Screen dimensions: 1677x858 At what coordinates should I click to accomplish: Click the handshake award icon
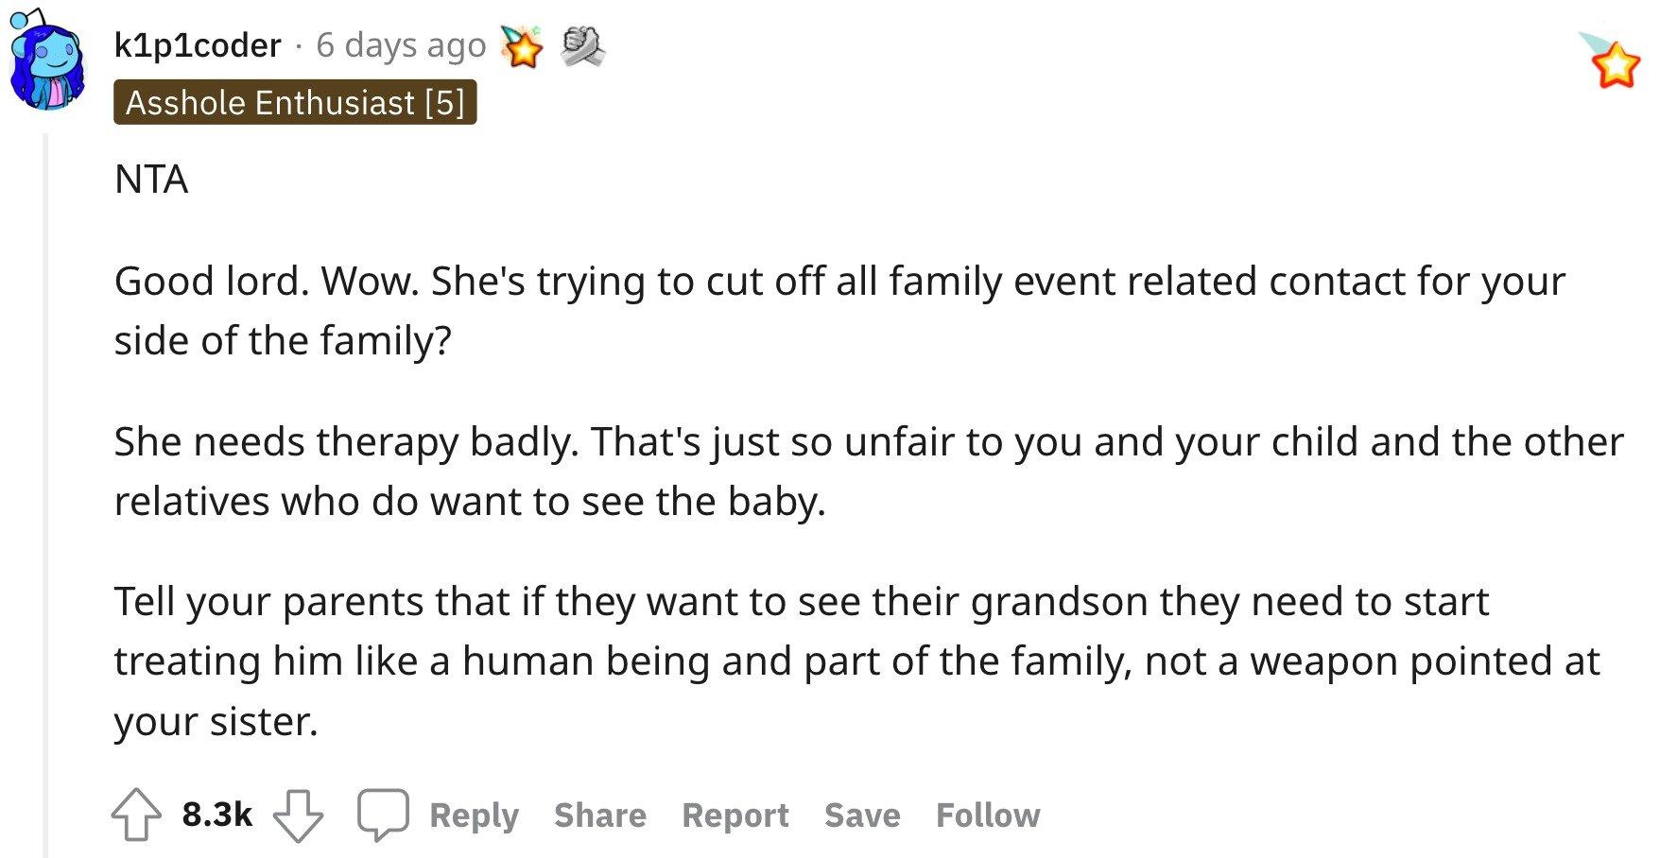click(x=582, y=46)
